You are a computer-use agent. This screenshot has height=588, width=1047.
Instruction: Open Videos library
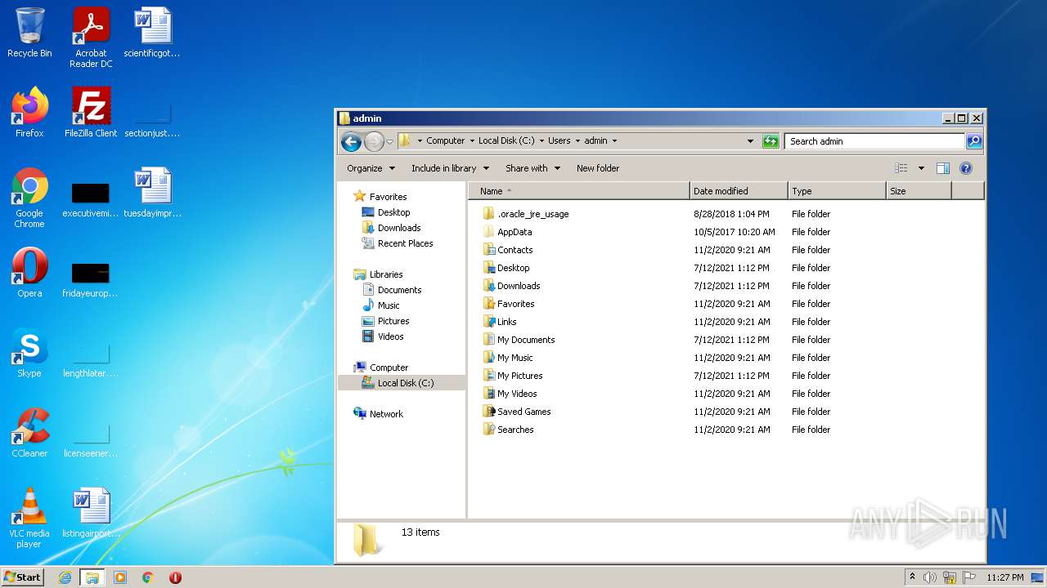click(x=383, y=336)
